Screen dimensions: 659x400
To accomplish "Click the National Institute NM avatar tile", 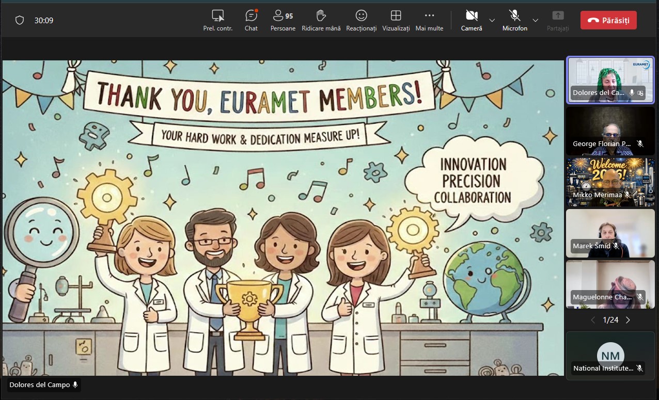I will 610,356.
